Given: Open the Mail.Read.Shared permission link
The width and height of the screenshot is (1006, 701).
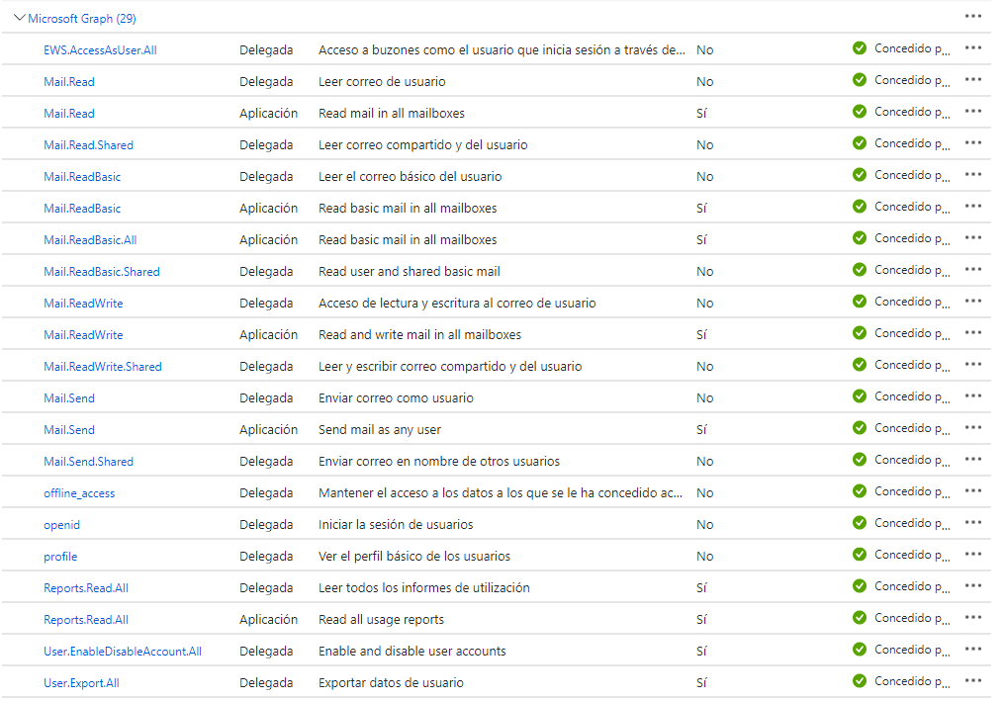Looking at the screenshot, I should (89, 145).
